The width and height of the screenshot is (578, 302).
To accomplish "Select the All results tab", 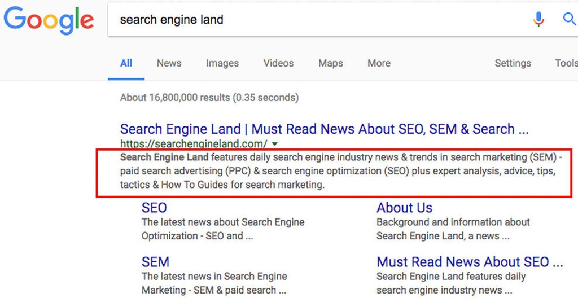I will coord(126,63).
